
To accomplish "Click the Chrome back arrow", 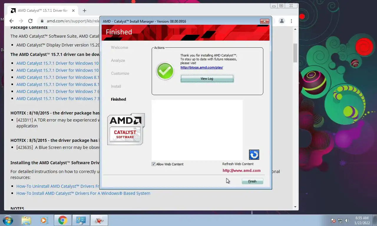I will pyautogui.click(x=11, y=21).
